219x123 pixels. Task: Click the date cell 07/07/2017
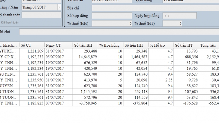point(59,103)
